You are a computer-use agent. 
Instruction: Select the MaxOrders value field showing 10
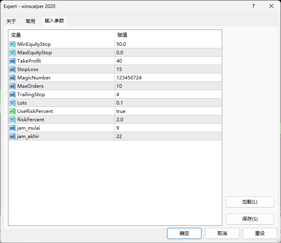pyautogui.click(x=168, y=86)
